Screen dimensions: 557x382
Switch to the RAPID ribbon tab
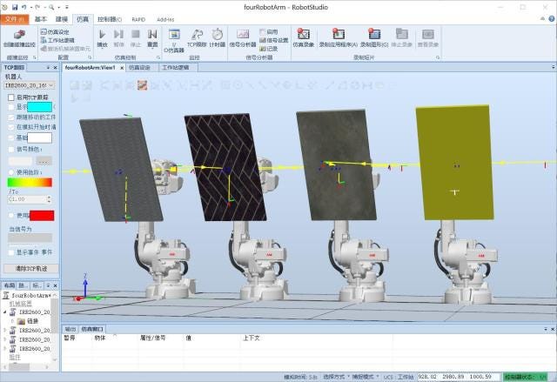coord(138,19)
